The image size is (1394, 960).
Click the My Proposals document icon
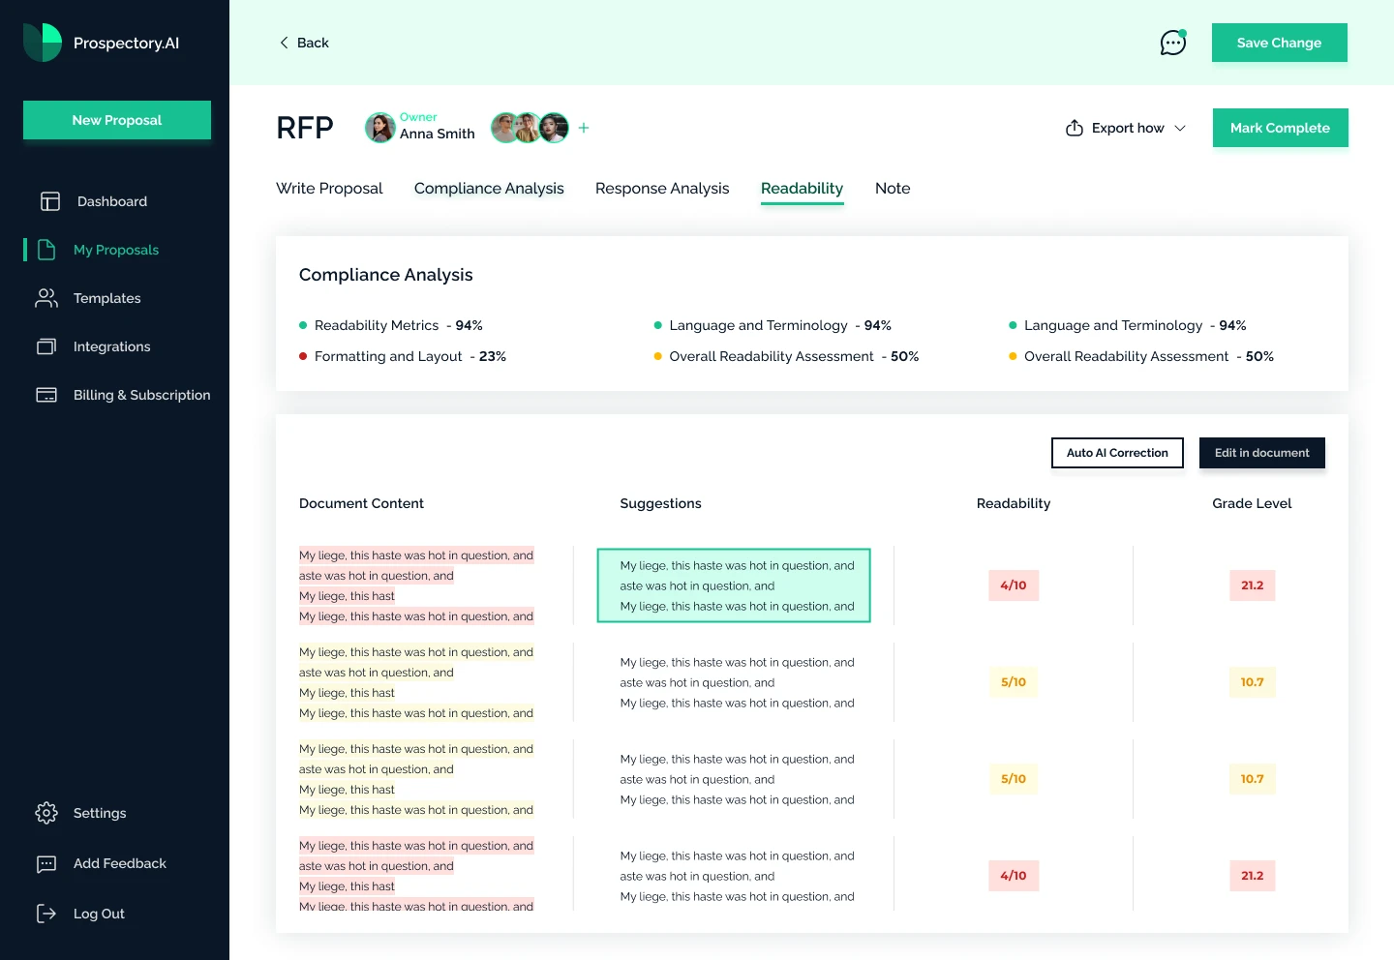[46, 250]
